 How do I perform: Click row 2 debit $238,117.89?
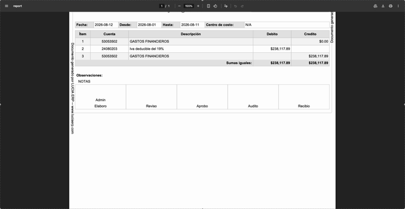tap(280, 49)
